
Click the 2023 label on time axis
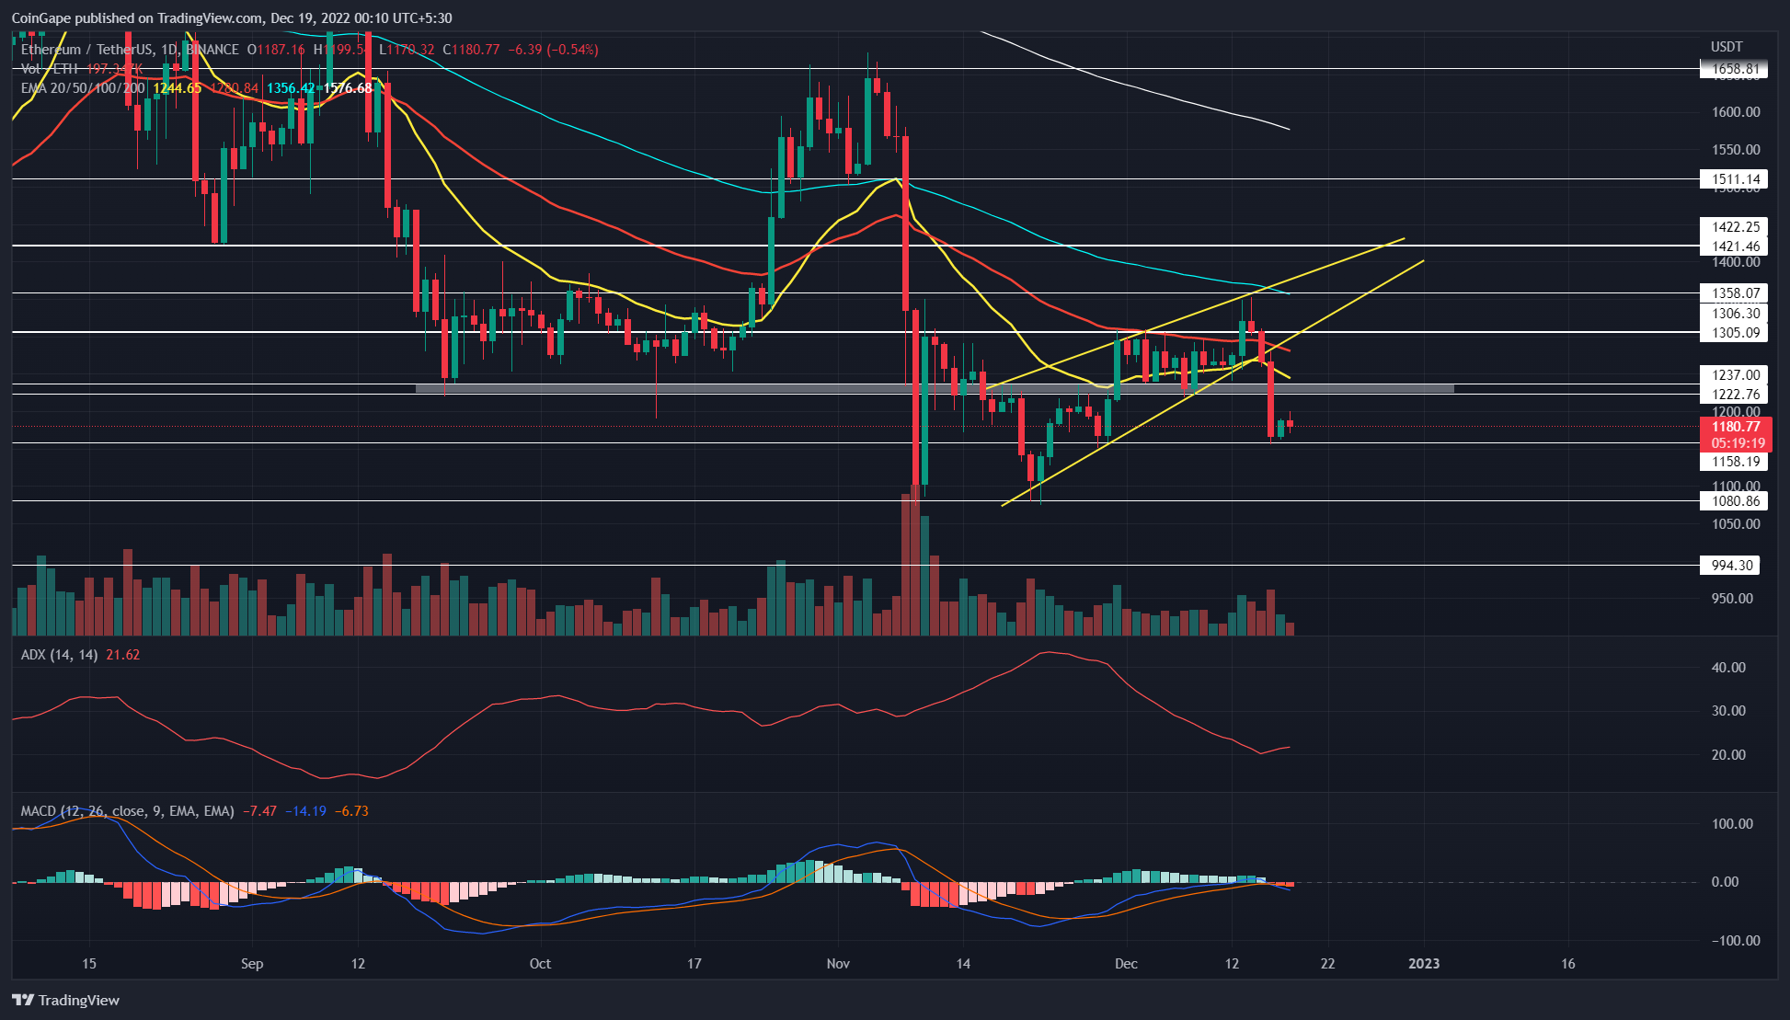(1424, 964)
